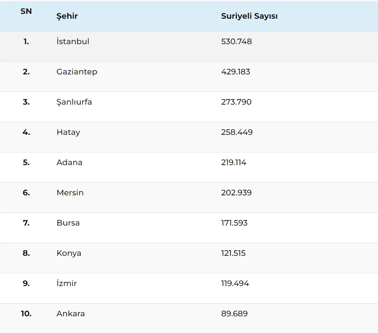Click the 273.790 number cell

click(x=236, y=102)
